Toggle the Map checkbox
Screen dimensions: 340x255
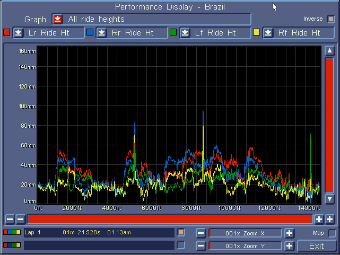[332, 233]
